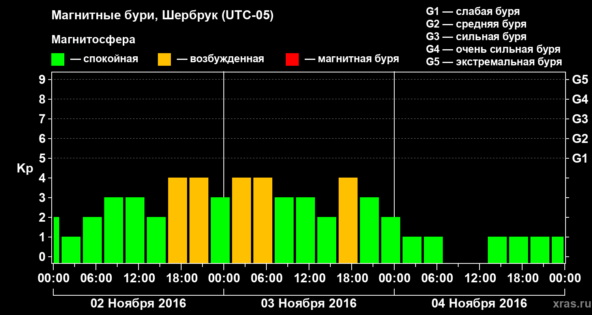Select the orange bar spanning 19:00–22:00 on 02 Ноября
The width and height of the screenshot is (592, 315).
[199, 220]
